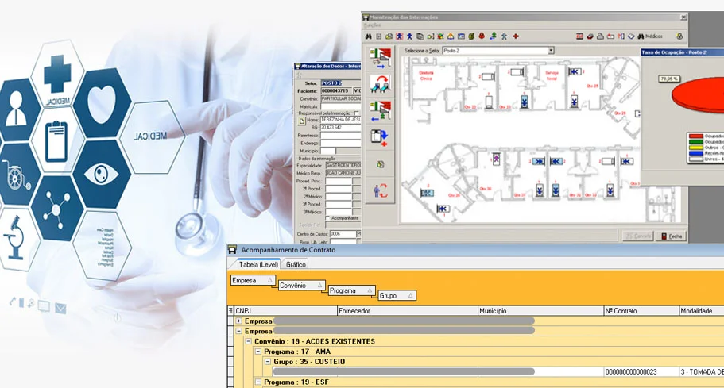This screenshot has height=388, width=724.
Task: Collapse Programa 19 - ESF
Action: pyautogui.click(x=258, y=382)
